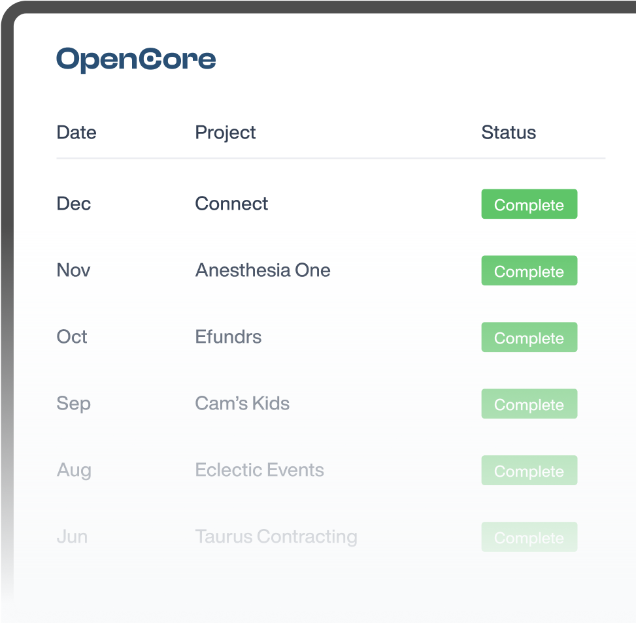Click Complete badge for Anesthesia One
This screenshot has width=636, height=623.
(x=529, y=270)
